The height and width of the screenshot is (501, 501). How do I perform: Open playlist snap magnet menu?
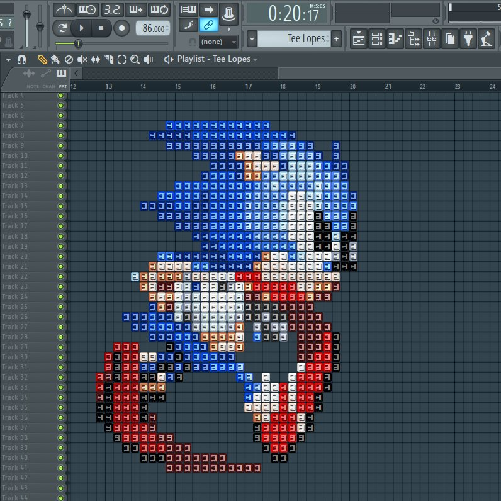[22, 59]
